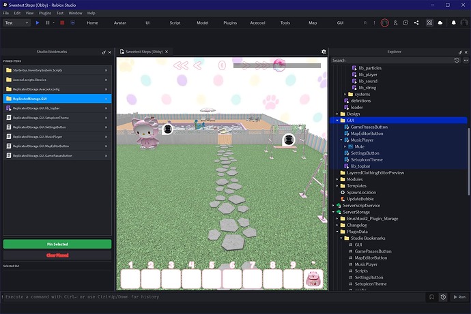The width and height of the screenshot is (471, 314).
Task: Collapse the MusicPlayer item
Action: point(341,140)
